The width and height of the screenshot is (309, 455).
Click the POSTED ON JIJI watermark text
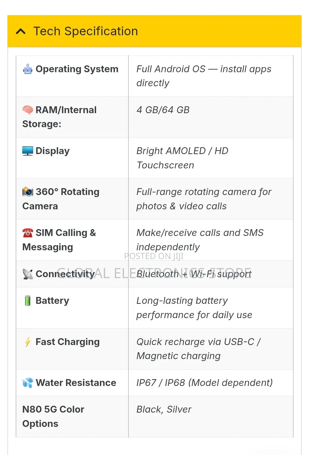(x=154, y=256)
